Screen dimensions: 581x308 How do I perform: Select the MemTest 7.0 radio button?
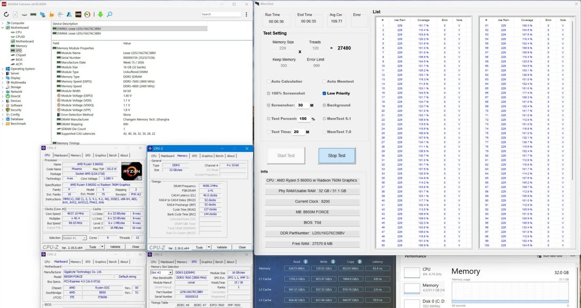click(324, 132)
